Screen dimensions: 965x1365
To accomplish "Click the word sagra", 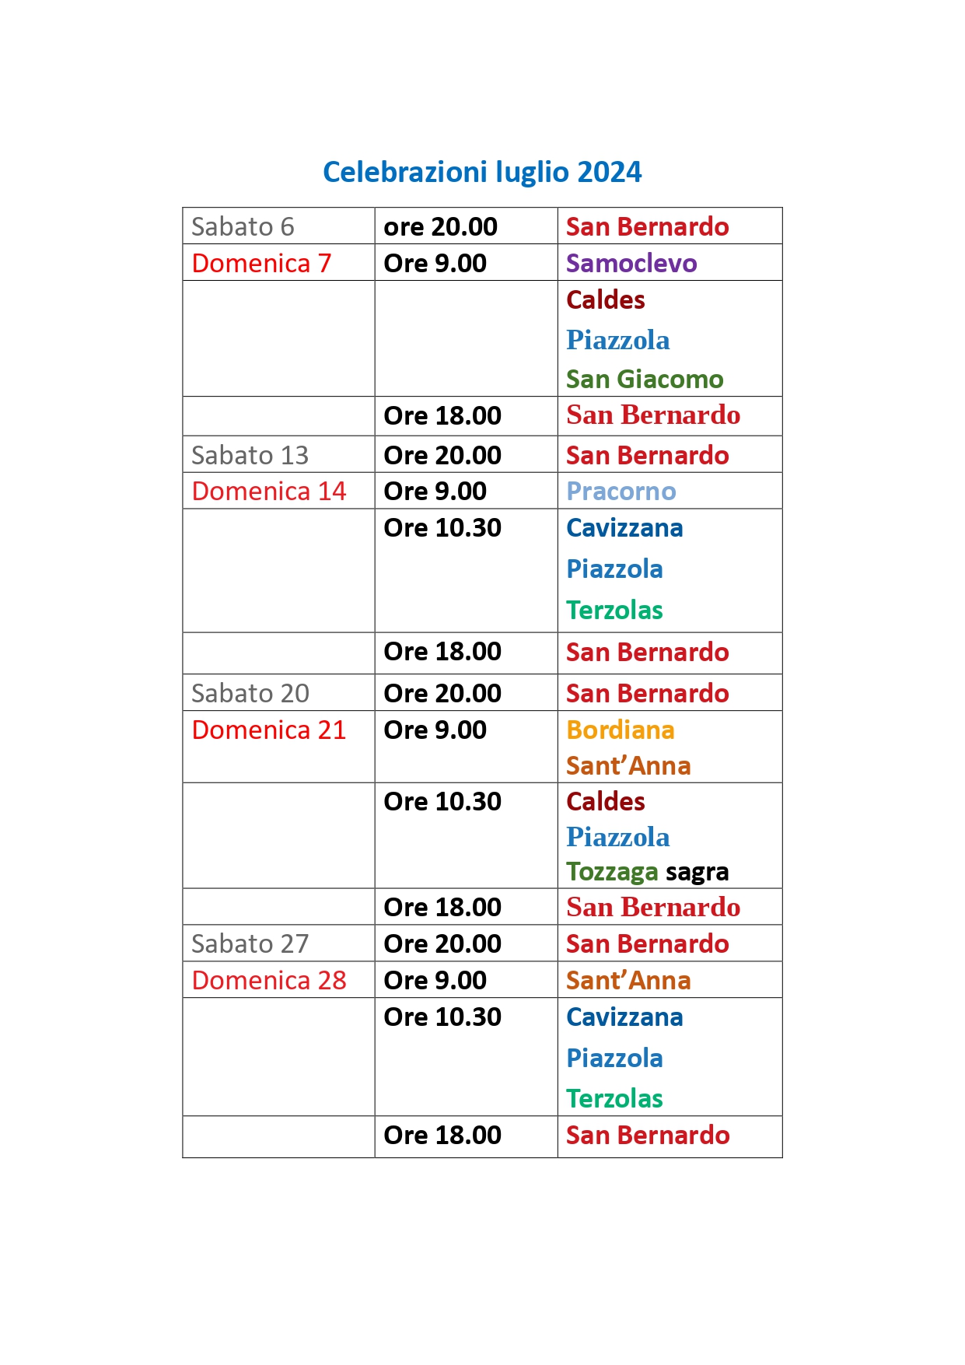I will click(697, 872).
